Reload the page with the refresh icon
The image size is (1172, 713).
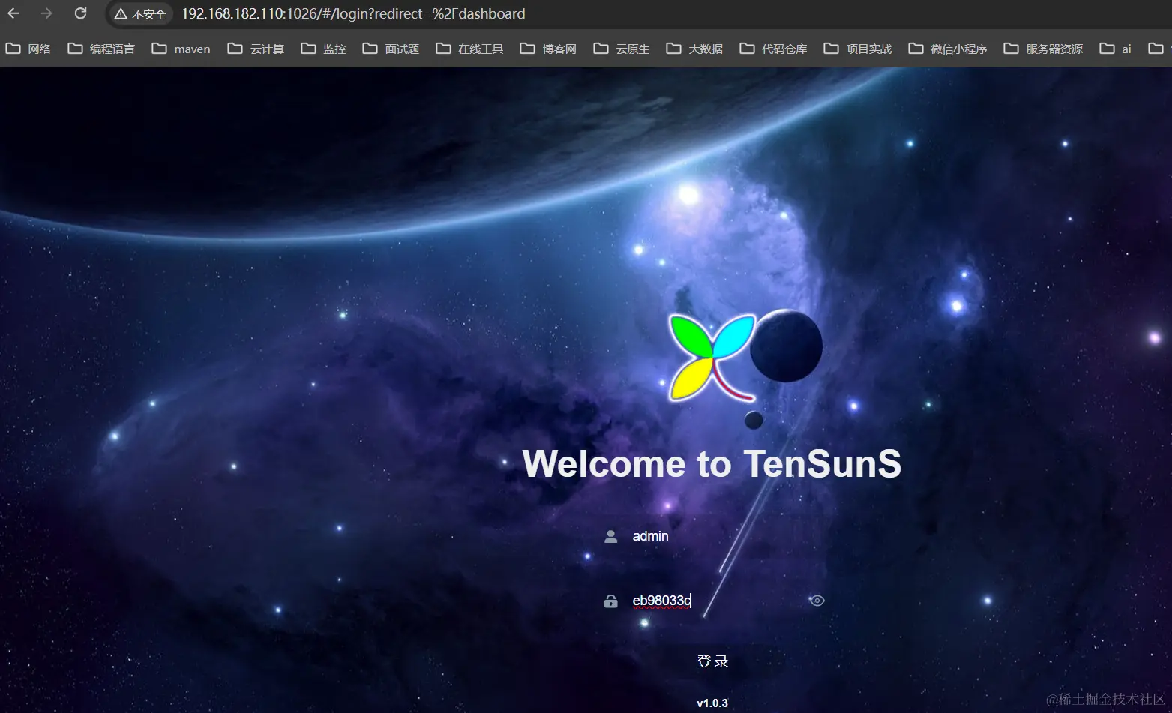tap(80, 13)
